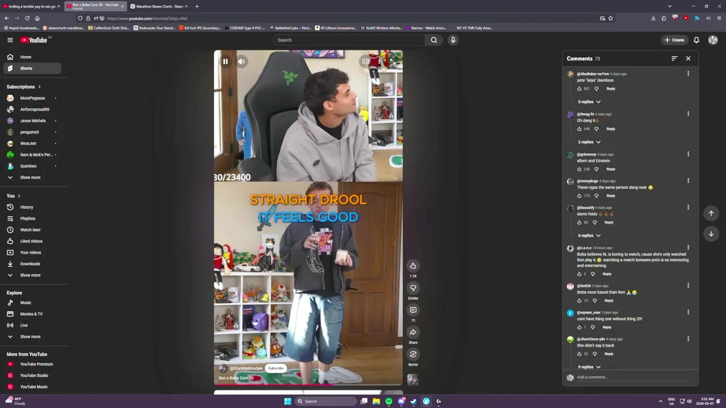Toggle captions on the short
Image resolution: width=726 pixels, height=408 pixels.
(x=366, y=61)
